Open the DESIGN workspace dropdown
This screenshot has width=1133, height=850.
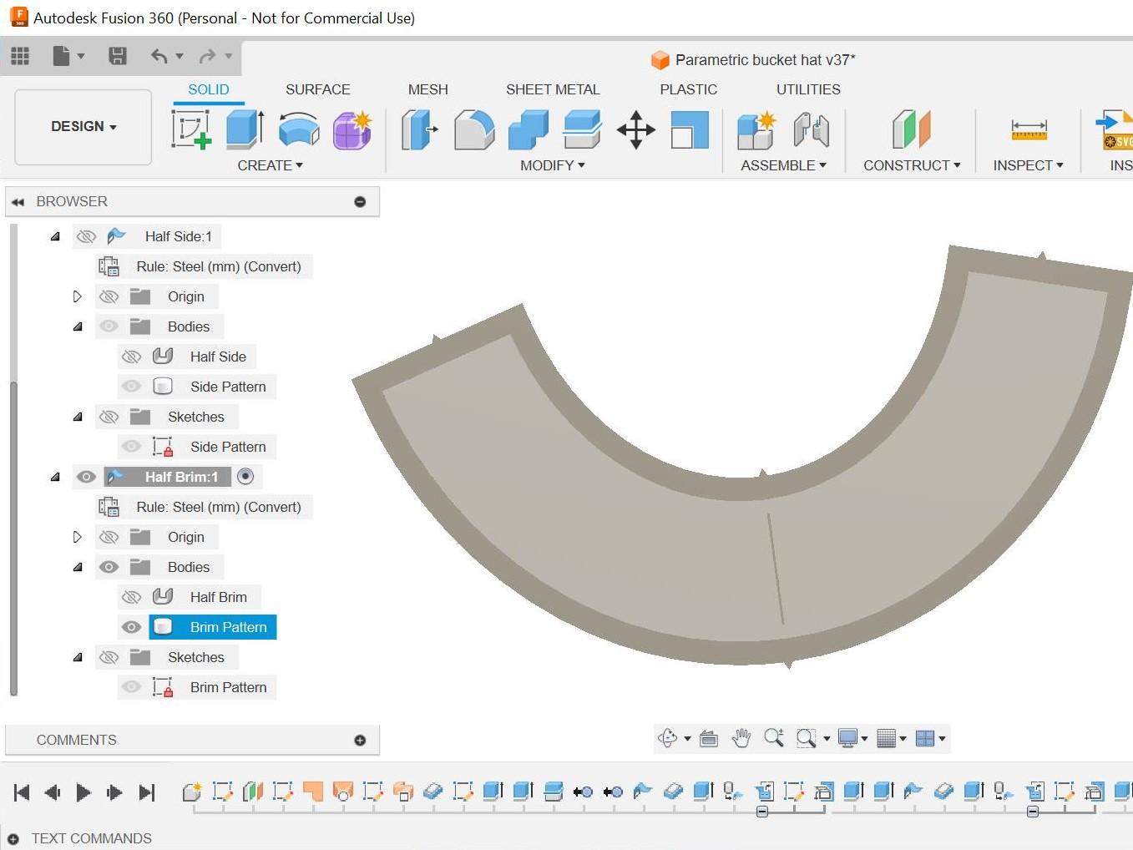point(82,126)
